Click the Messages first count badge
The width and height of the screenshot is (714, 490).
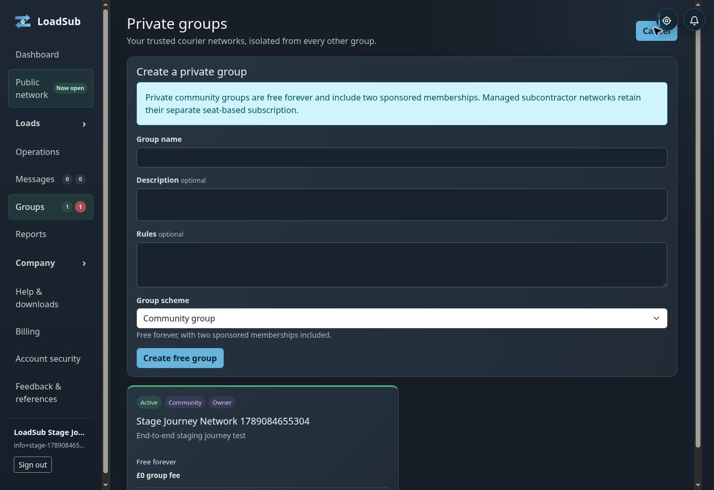point(67,179)
